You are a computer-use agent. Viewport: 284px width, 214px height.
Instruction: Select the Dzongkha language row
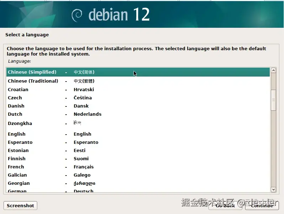coord(138,124)
